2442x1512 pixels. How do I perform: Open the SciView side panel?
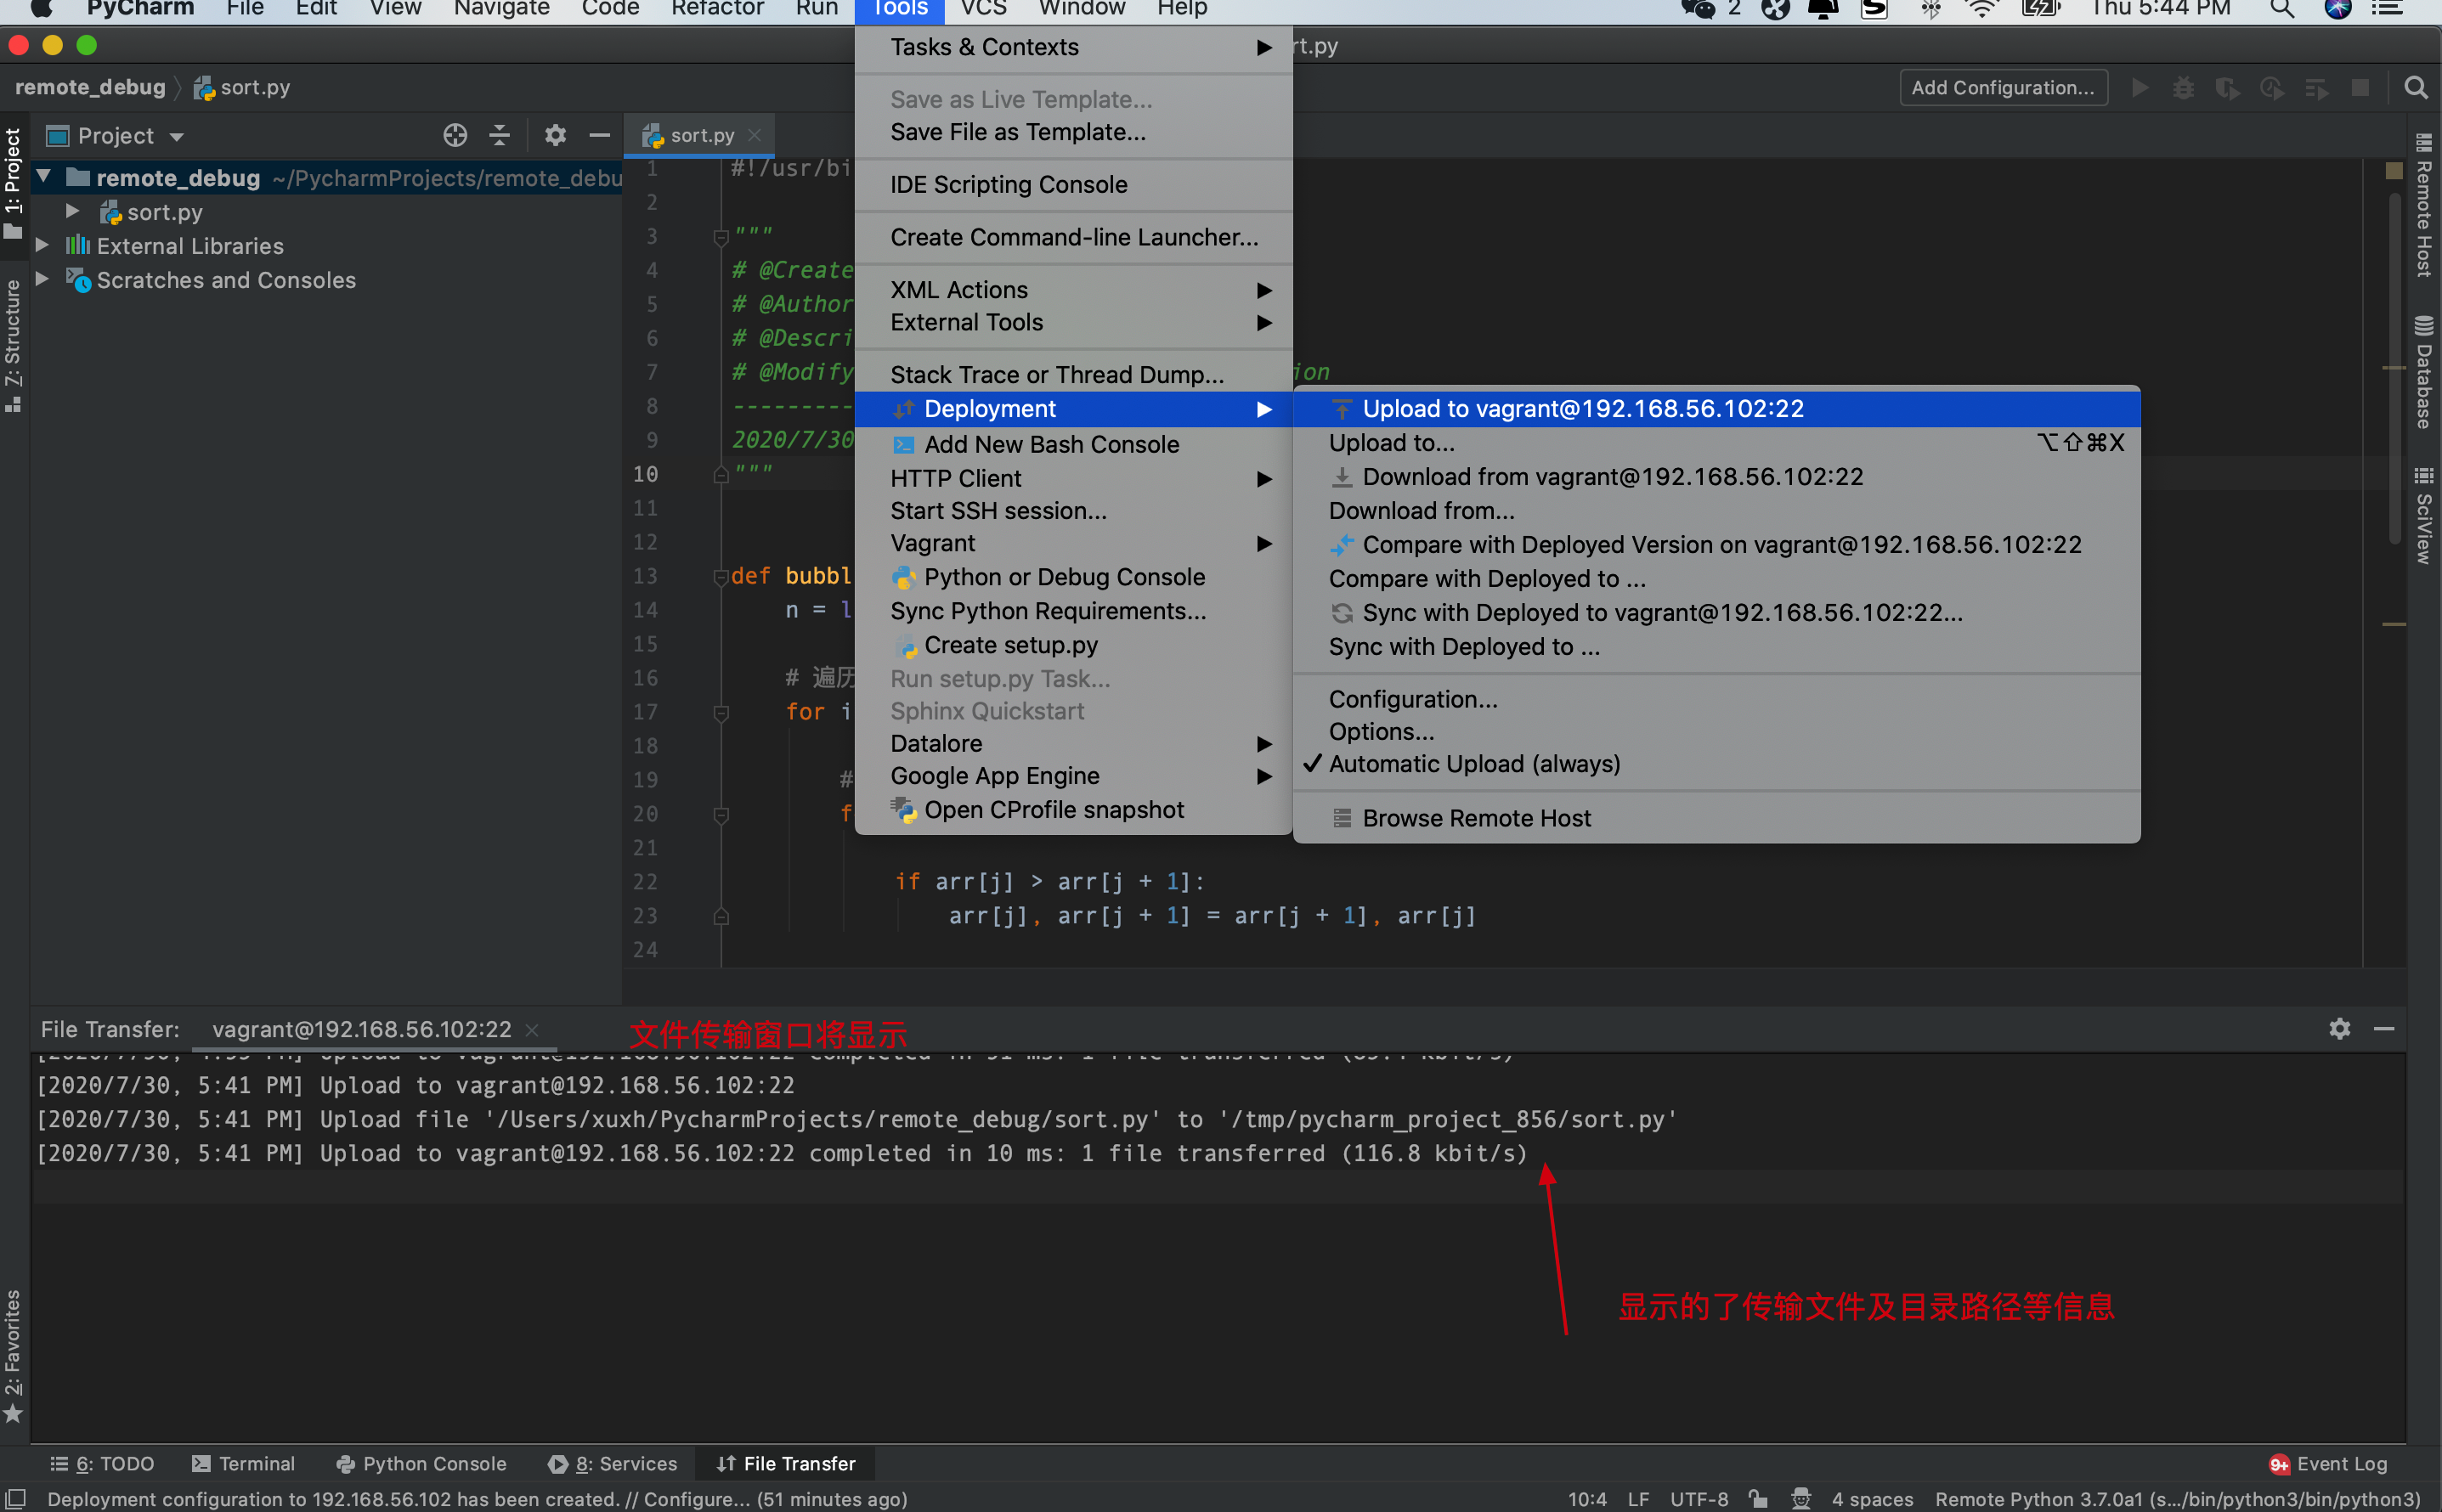[2424, 516]
